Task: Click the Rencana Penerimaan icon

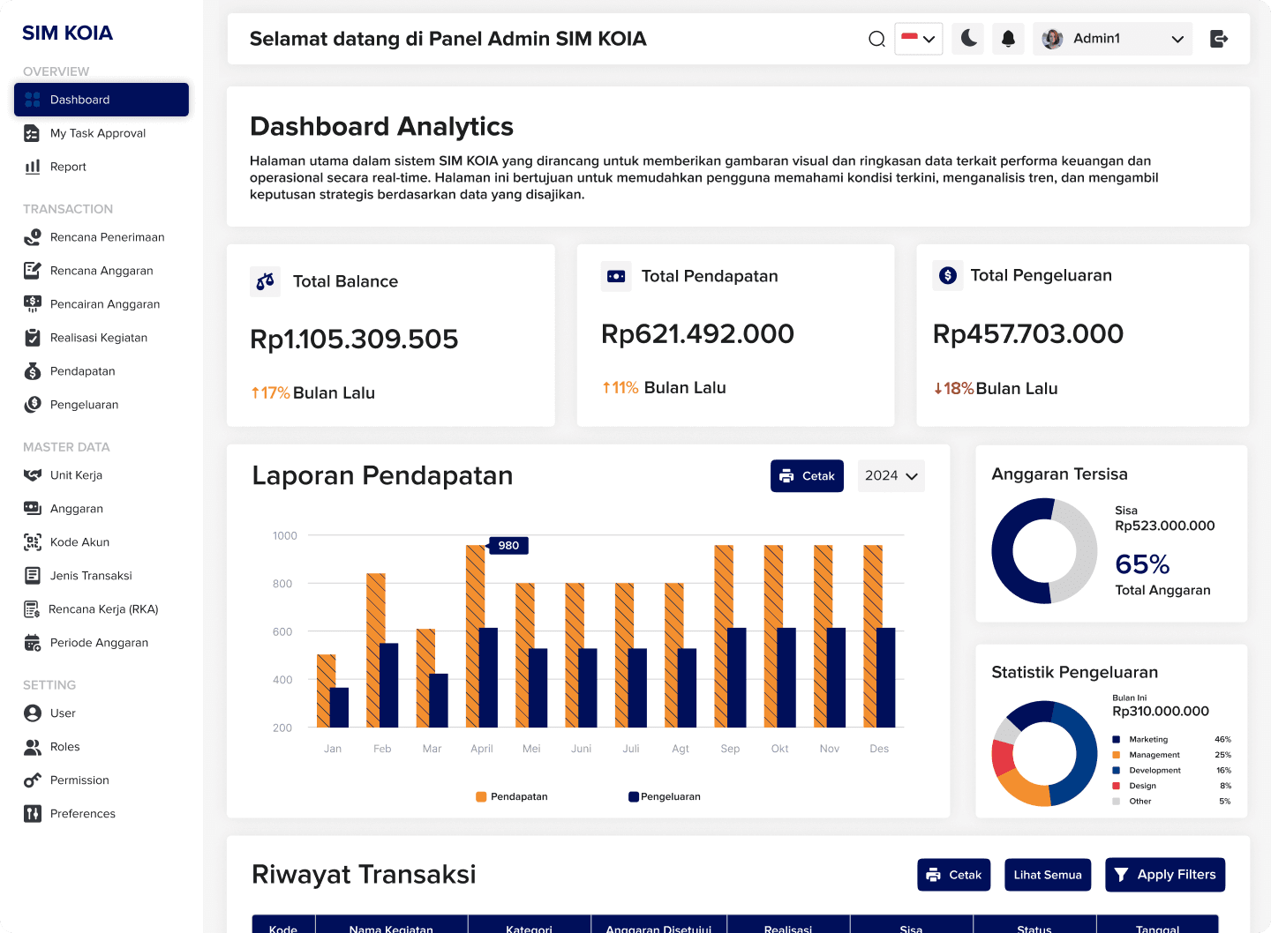Action: [x=33, y=237]
